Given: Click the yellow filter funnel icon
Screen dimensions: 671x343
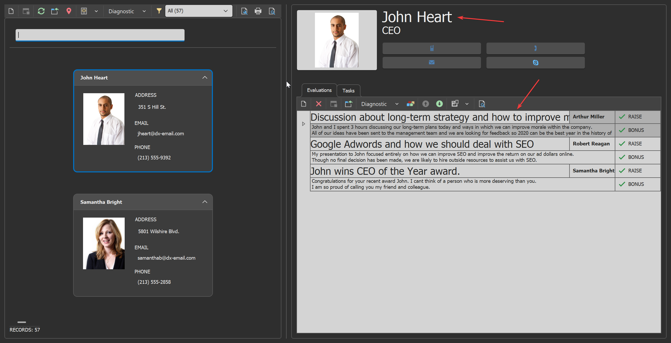Looking at the screenshot, I should pyautogui.click(x=159, y=11).
